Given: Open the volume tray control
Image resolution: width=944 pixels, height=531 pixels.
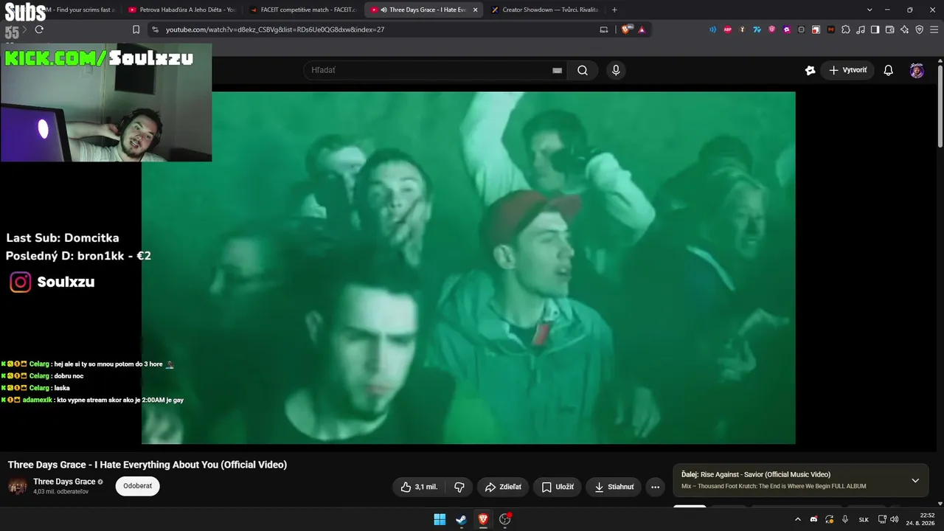Looking at the screenshot, I should tap(895, 519).
